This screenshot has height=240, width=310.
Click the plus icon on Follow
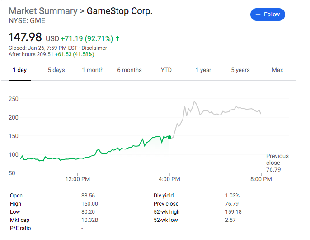coord(258,14)
